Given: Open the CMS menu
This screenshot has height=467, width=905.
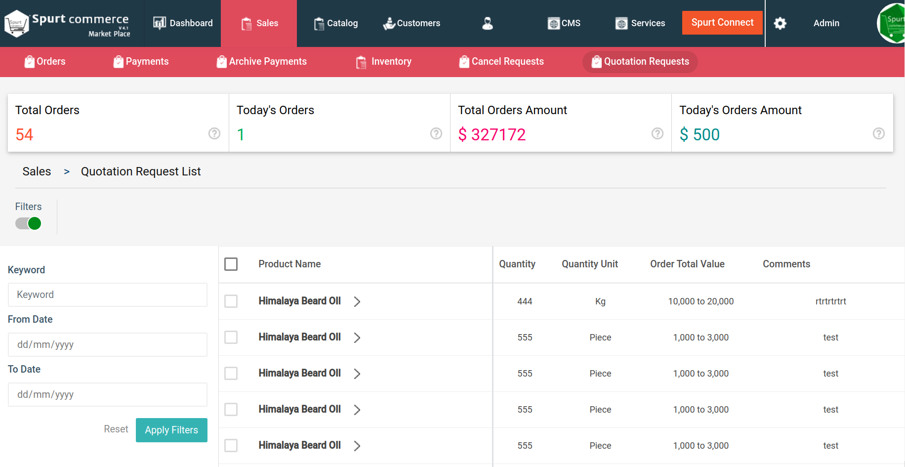Looking at the screenshot, I should click(x=564, y=23).
